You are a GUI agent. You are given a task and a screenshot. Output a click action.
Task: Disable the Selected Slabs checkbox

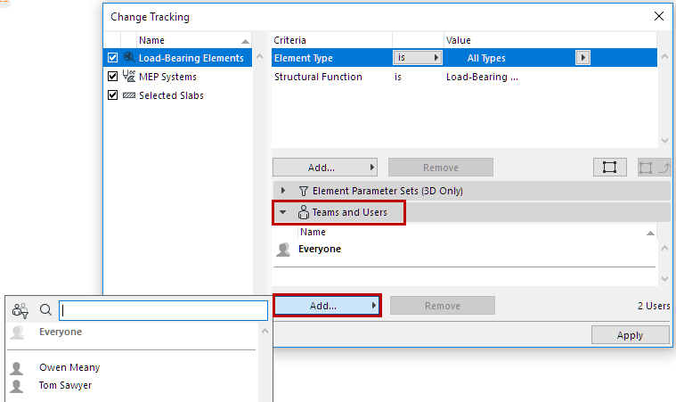112,95
